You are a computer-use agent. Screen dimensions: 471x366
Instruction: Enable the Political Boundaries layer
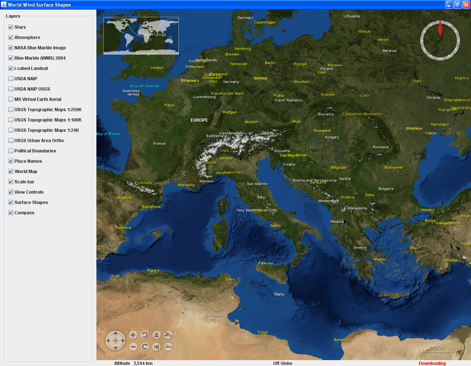[x=11, y=151]
